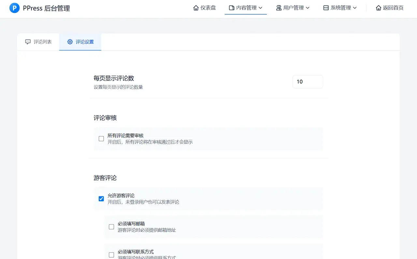This screenshot has height=259, width=417.
Task: Click the gear icon on 评论设置 tab
Action: pos(70,42)
